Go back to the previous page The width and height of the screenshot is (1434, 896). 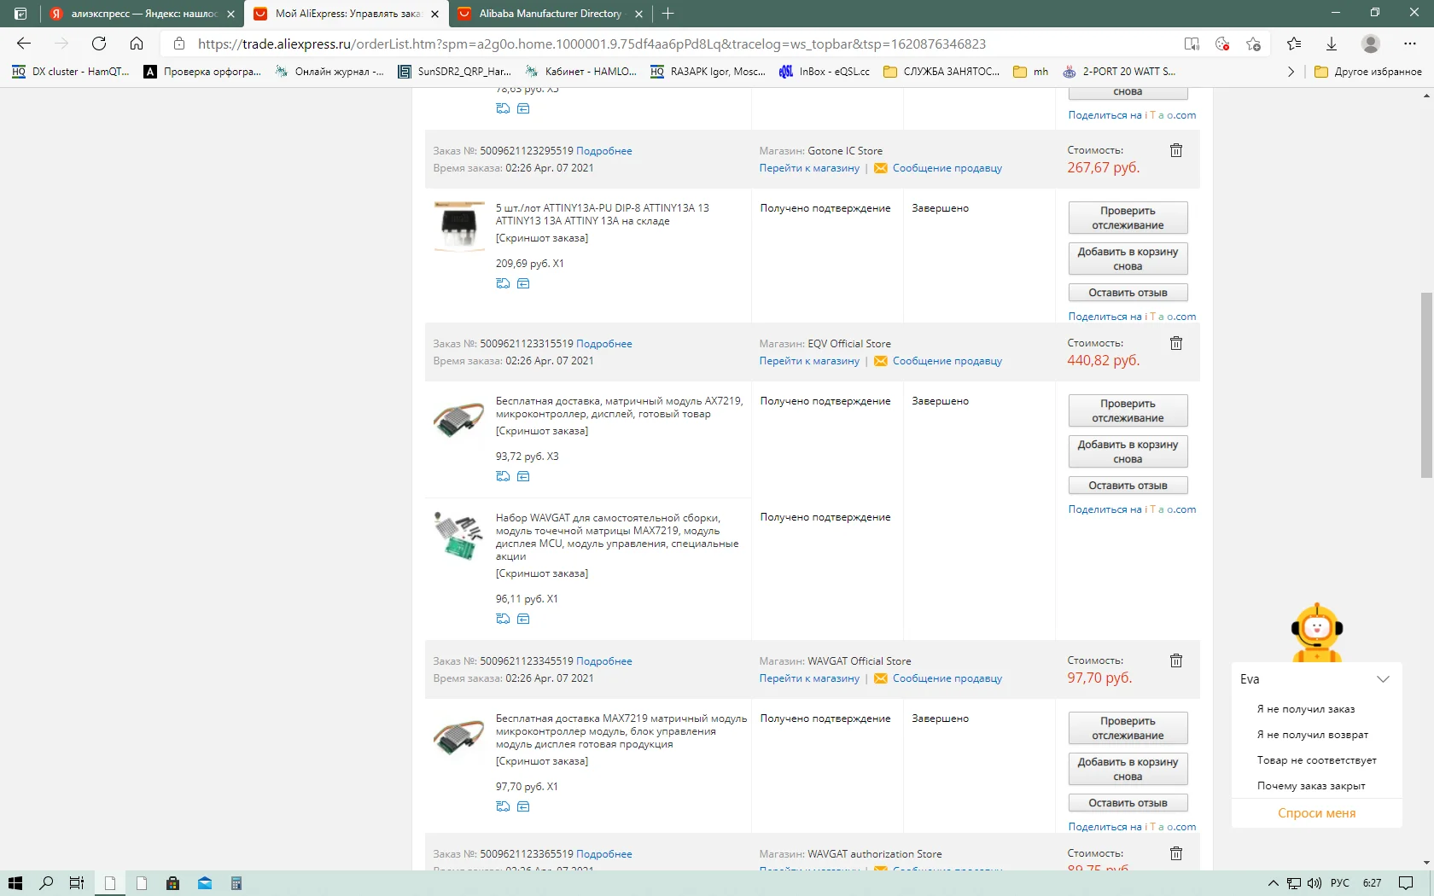point(24,44)
